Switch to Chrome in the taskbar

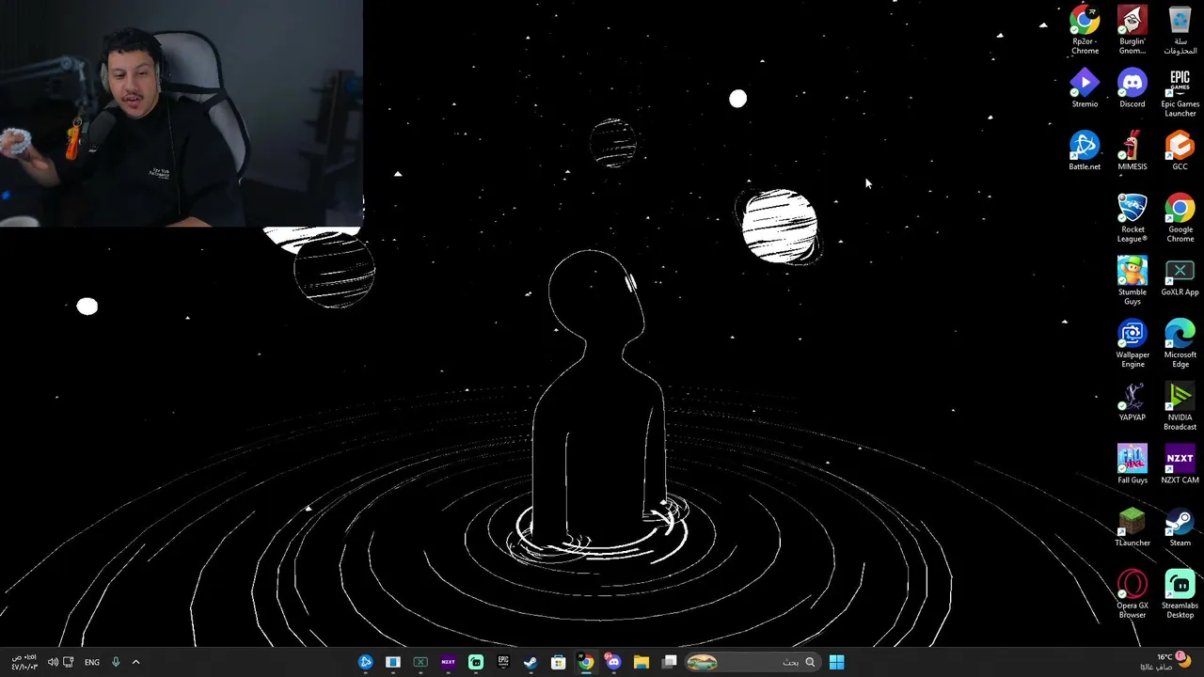(x=586, y=662)
